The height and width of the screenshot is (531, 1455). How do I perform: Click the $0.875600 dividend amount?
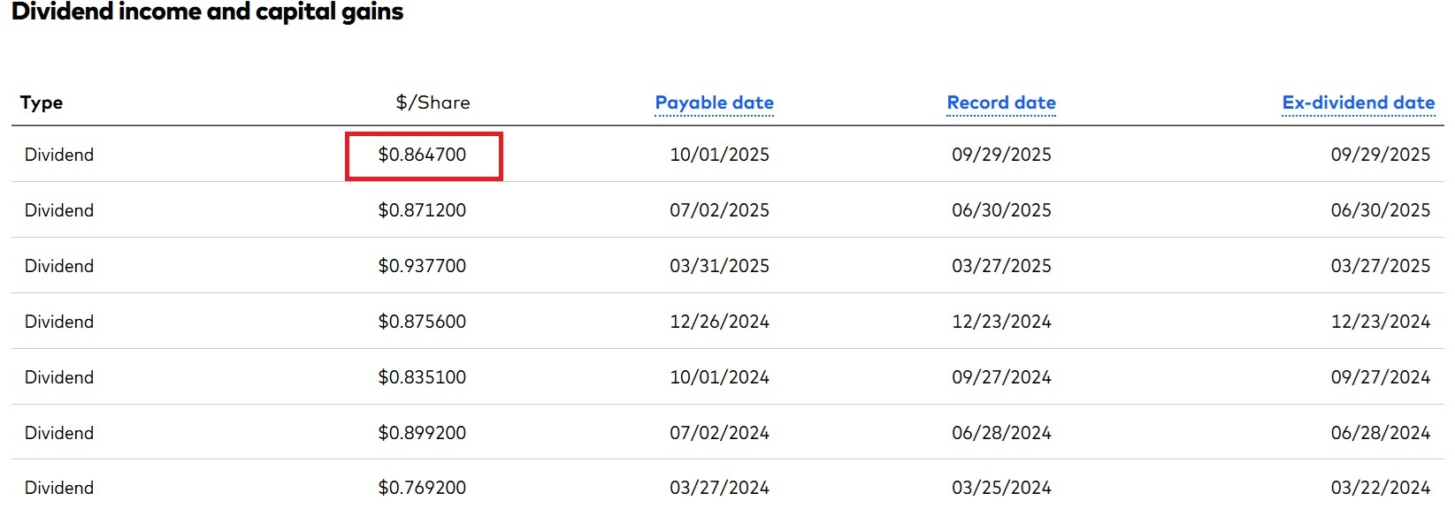(422, 322)
